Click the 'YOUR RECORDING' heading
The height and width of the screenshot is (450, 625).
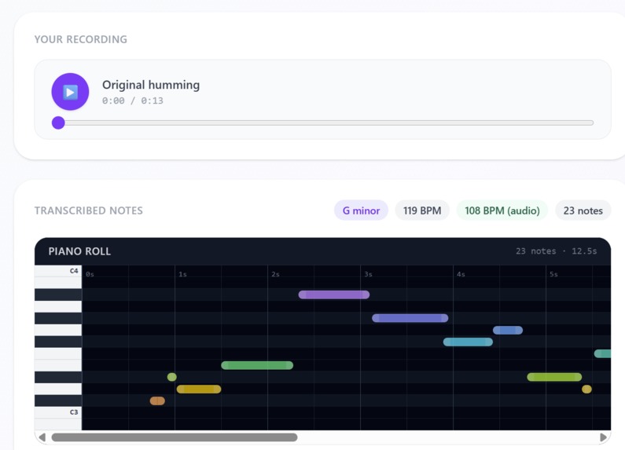pyautogui.click(x=81, y=39)
